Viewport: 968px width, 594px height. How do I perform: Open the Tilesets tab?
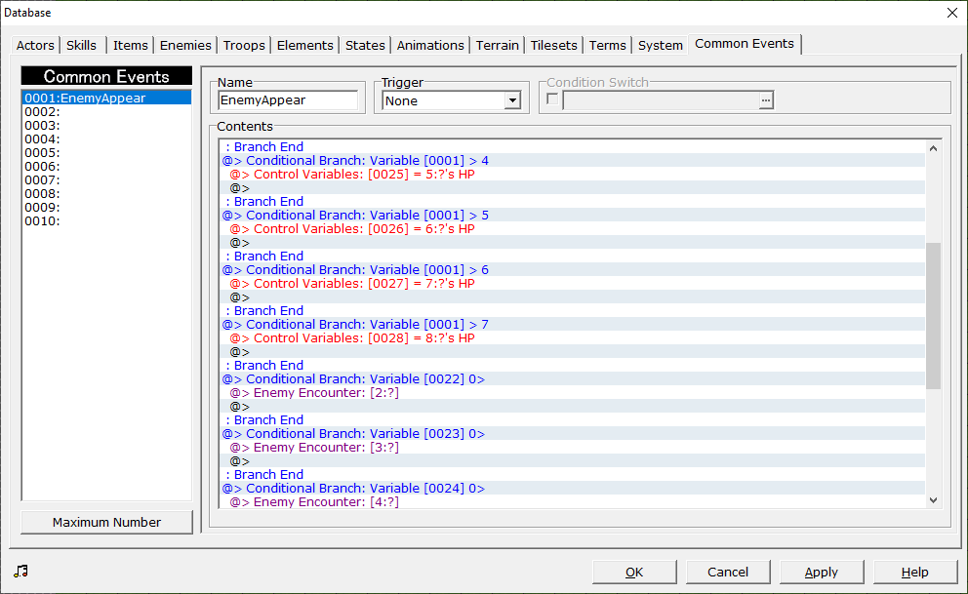(553, 45)
